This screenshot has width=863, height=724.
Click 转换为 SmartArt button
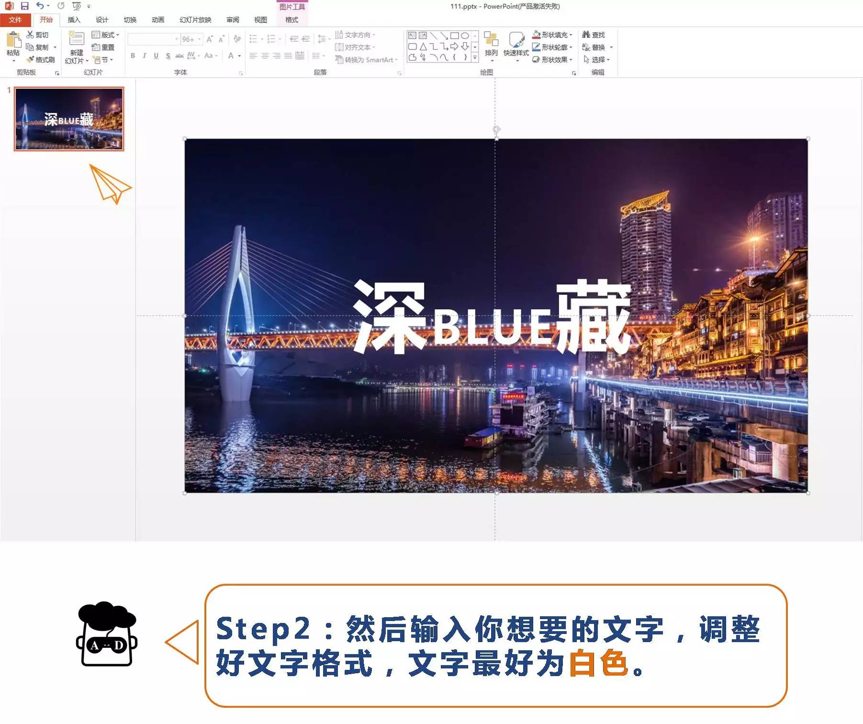click(x=367, y=59)
